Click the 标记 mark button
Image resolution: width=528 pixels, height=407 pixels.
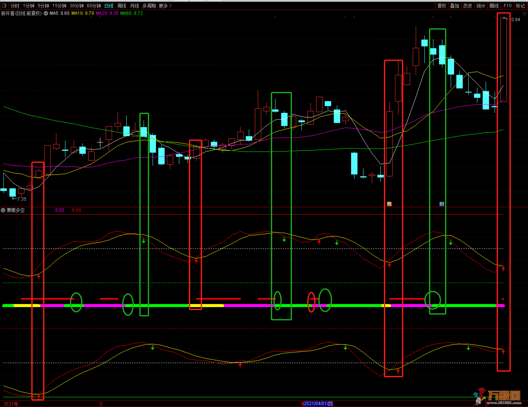point(520,6)
